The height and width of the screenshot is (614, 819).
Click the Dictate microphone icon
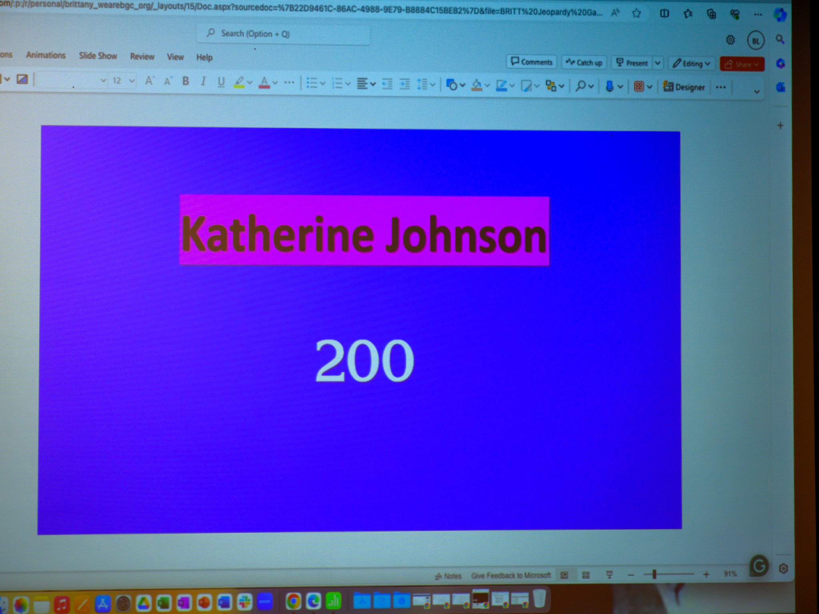click(609, 86)
